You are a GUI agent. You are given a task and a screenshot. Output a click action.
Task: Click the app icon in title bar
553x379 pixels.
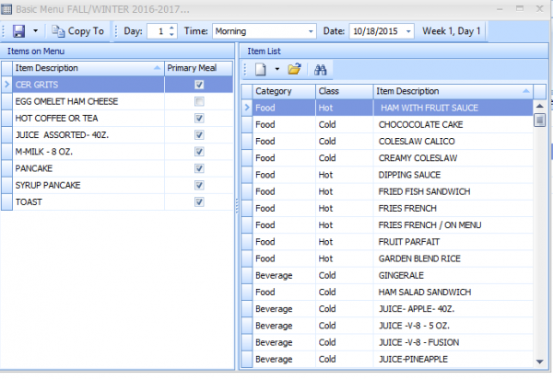(7, 8)
